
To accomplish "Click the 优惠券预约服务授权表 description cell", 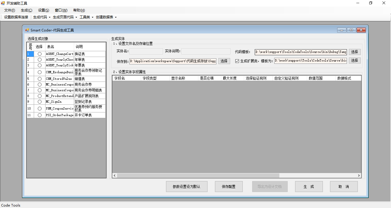I will click(x=90, y=108).
